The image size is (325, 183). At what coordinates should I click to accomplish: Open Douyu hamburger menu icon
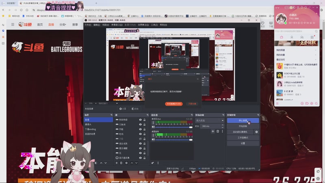(13, 24)
